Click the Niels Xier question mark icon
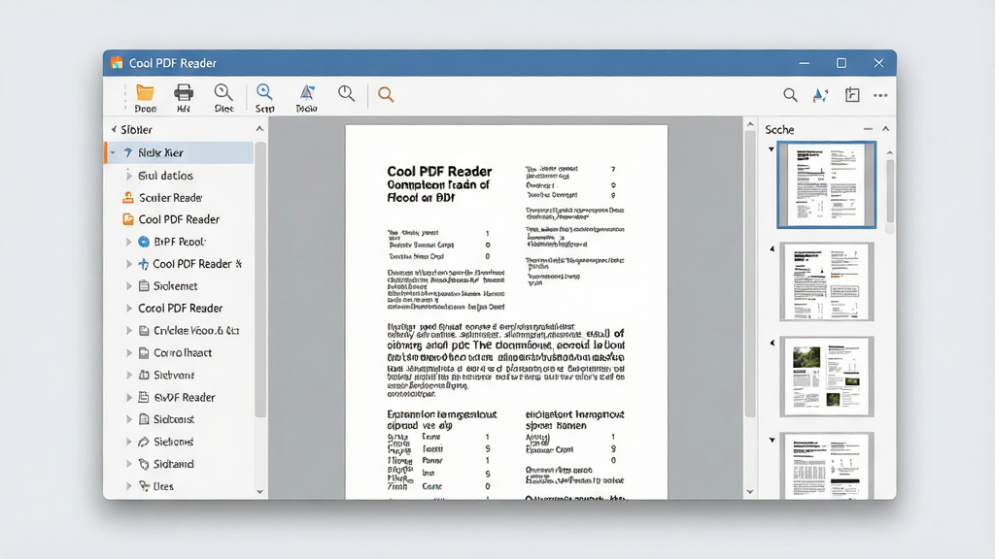Screen dimensions: 995x559 pyautogui.click(x=127, y=152)
